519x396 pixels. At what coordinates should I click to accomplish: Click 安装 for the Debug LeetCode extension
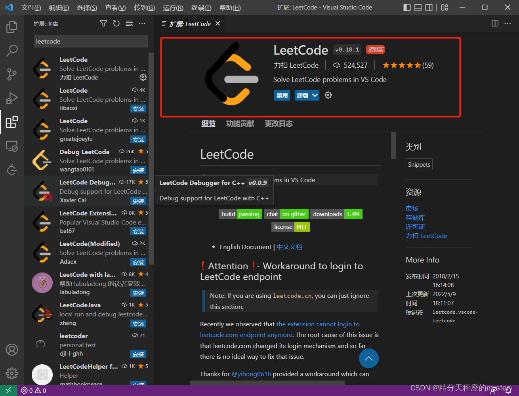[138, 170]
